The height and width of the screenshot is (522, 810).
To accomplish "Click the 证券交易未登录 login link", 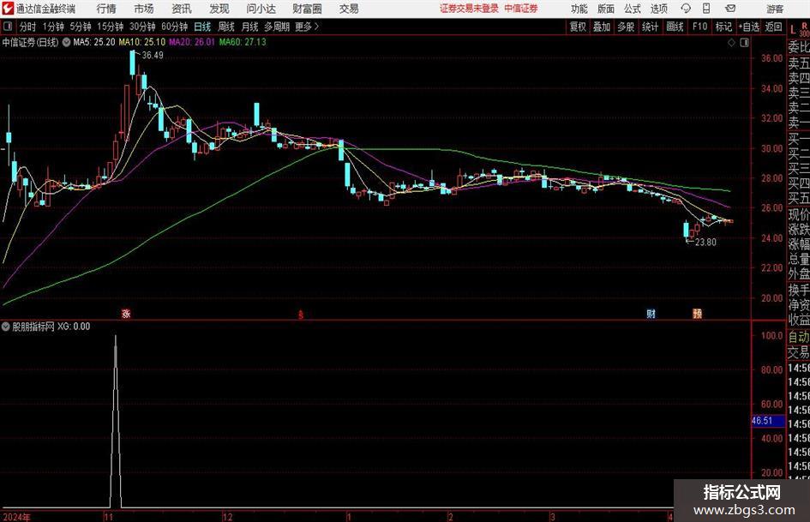I will (469, 9).
